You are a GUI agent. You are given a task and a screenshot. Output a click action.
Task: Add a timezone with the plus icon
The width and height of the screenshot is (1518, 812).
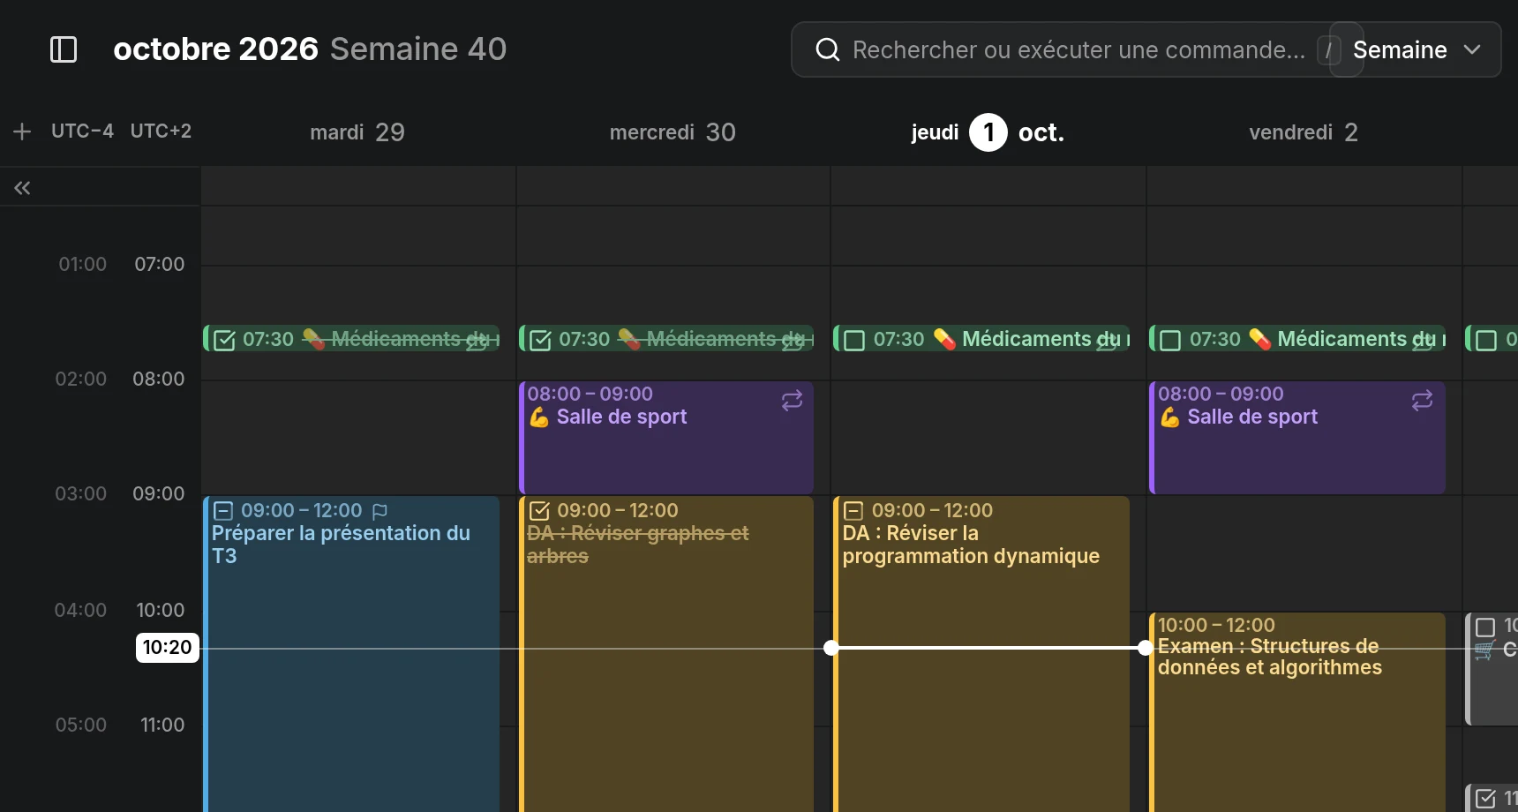pos(22,132)
